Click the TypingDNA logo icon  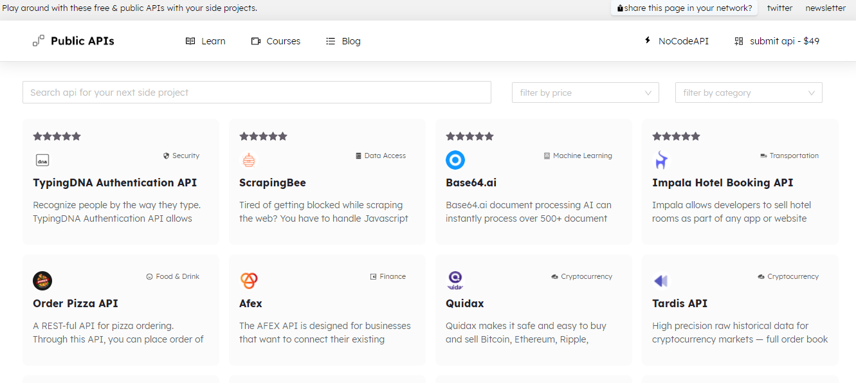42,160
